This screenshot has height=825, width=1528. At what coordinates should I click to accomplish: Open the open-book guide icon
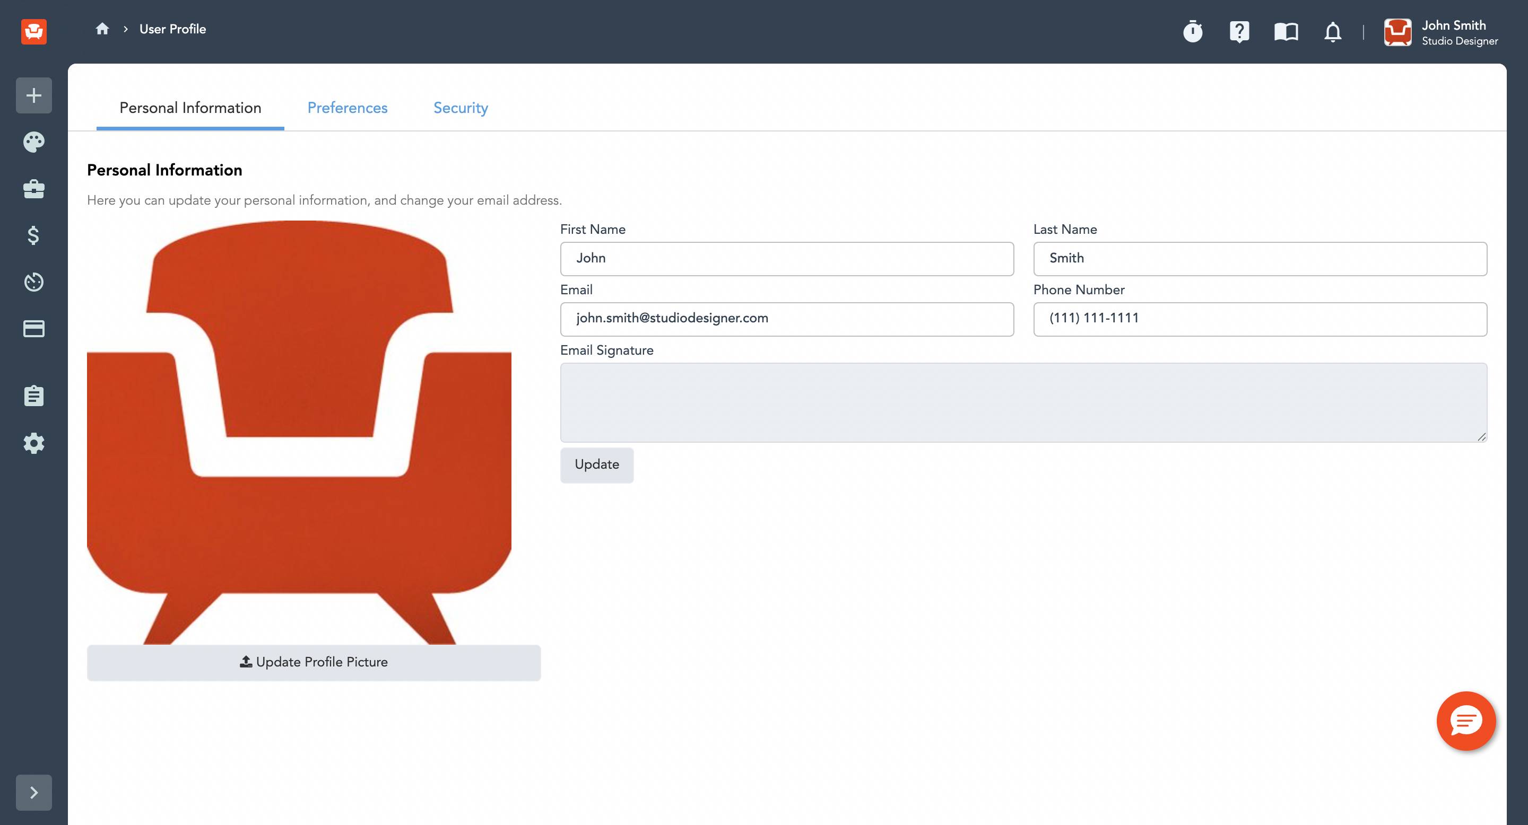pos(1286,31)
